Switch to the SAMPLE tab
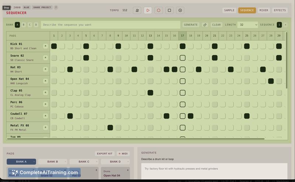The height and width of the screenshot is (182, 295). pos(229,10)
